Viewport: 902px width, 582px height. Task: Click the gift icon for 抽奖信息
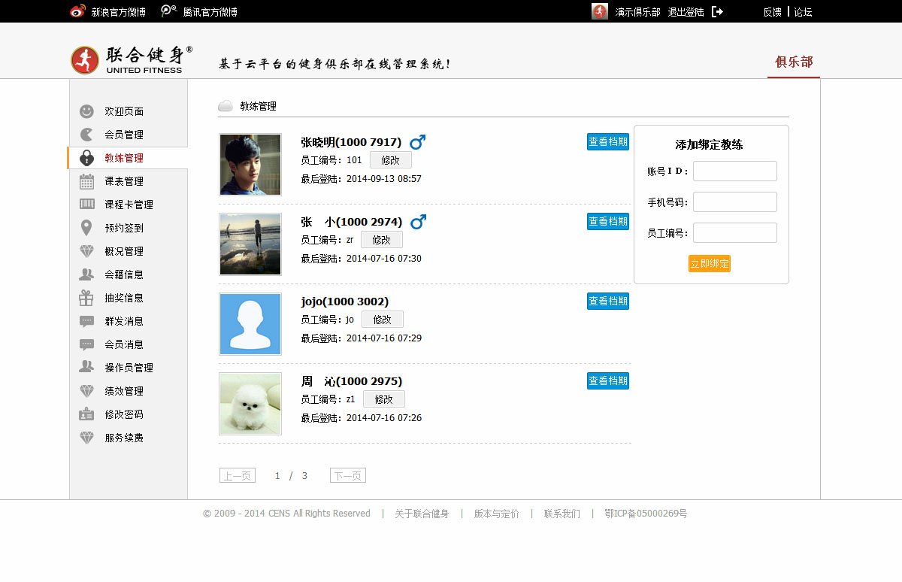(x=87, y=298)
